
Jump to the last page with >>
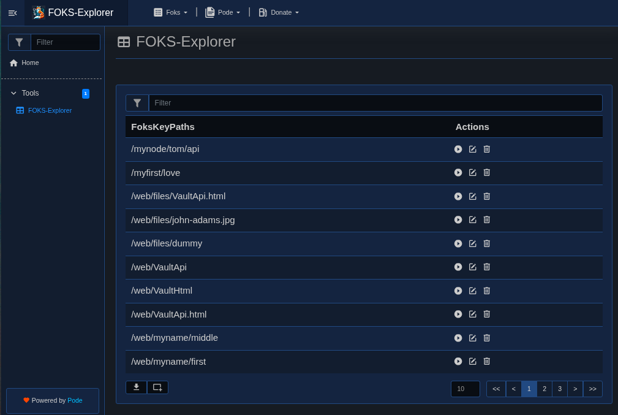click(592, 389)
